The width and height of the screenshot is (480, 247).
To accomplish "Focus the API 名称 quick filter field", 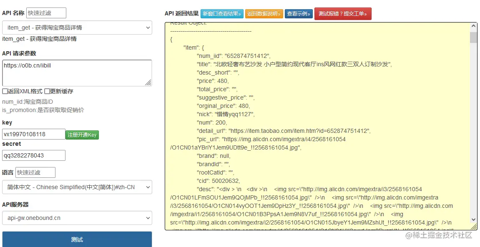I will click(x=46, y=13).
